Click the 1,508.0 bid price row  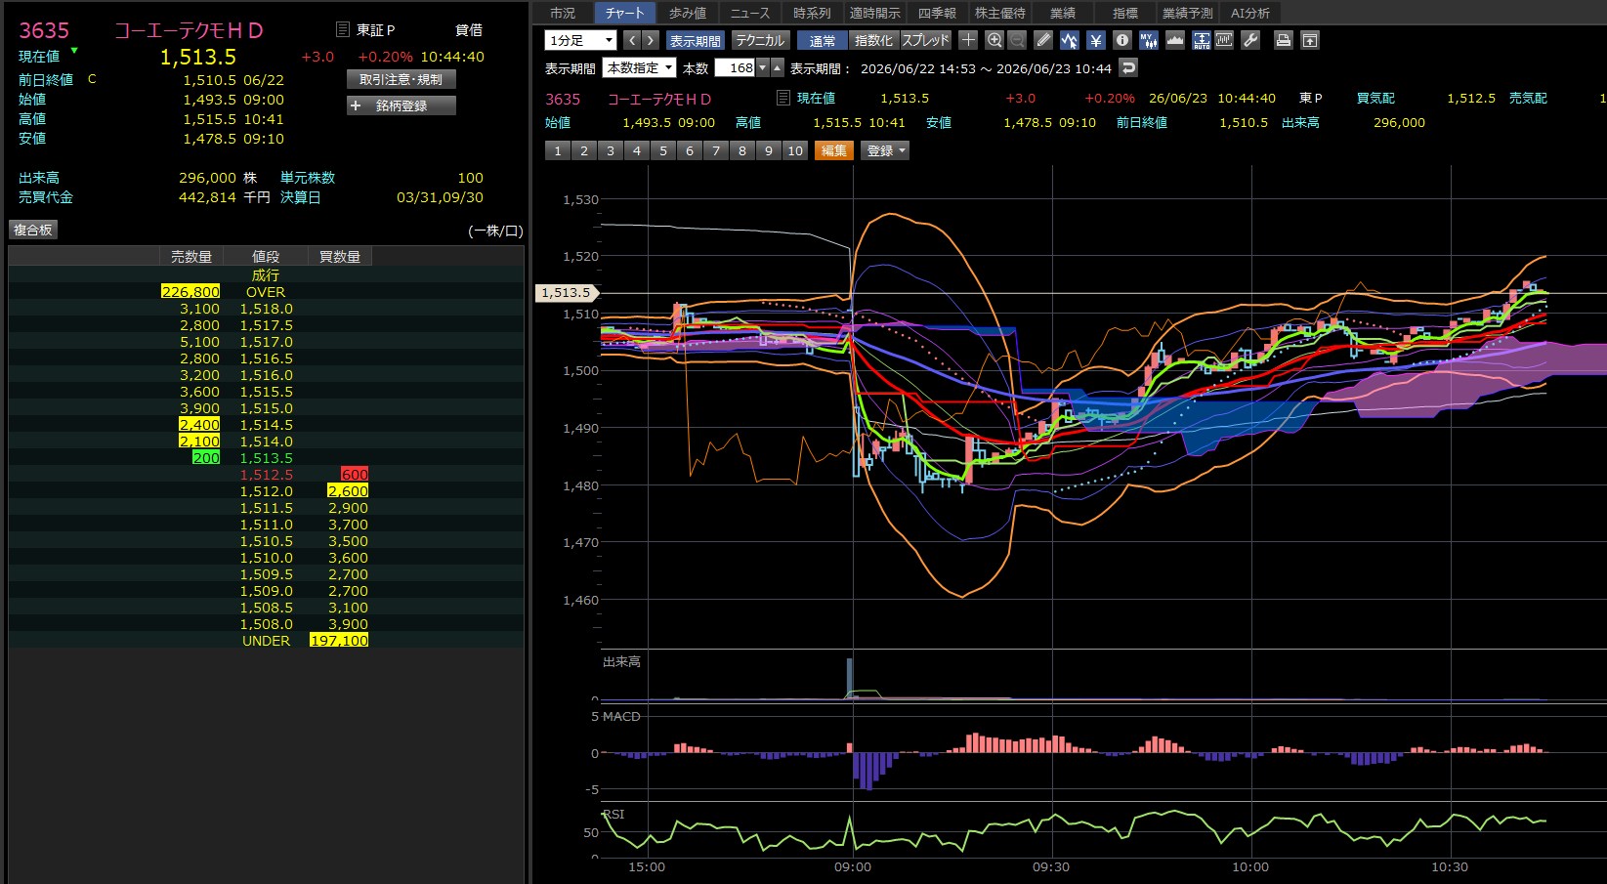click(267, 624)
